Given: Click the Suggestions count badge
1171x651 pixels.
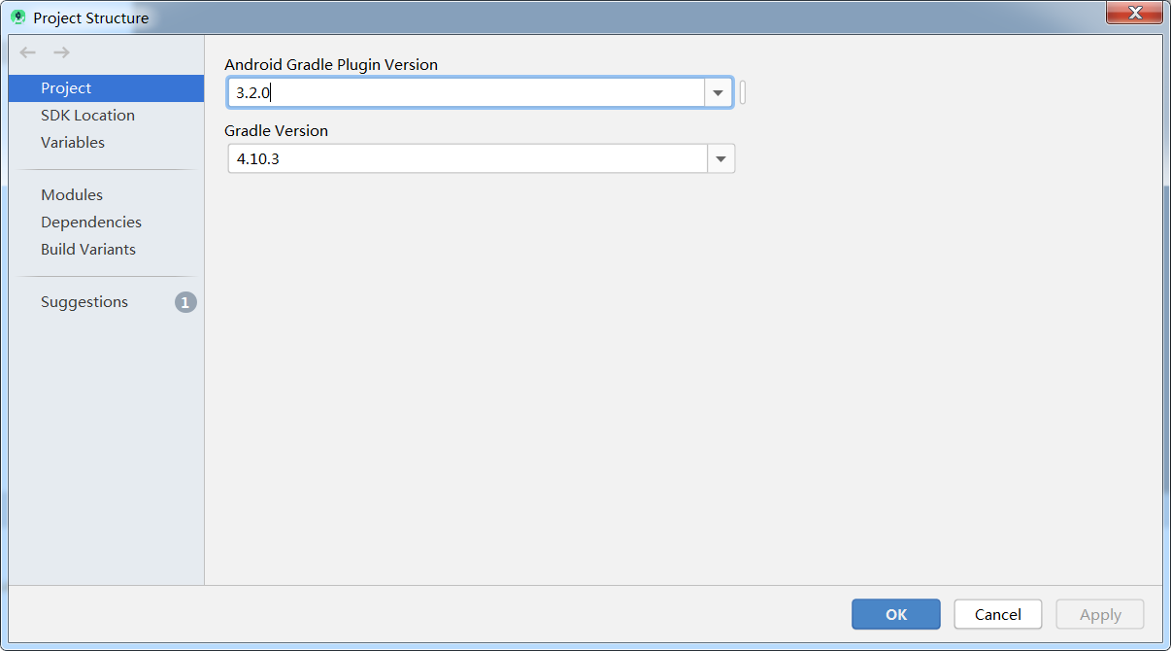Looking at the screenshot, I should point(184,302).
